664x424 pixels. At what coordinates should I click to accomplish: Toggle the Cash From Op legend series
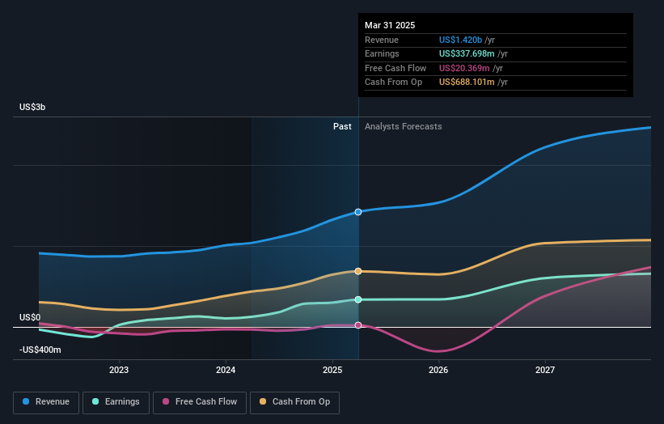[x=294, y=402]
